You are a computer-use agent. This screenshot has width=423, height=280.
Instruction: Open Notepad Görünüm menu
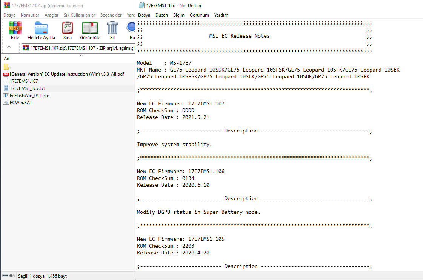tap(199, 15)
